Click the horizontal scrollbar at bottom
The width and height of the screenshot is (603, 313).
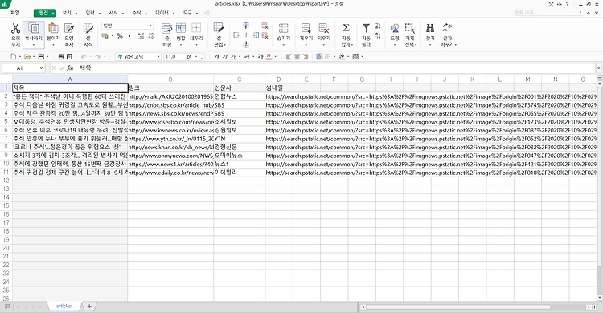coord(458,307)
